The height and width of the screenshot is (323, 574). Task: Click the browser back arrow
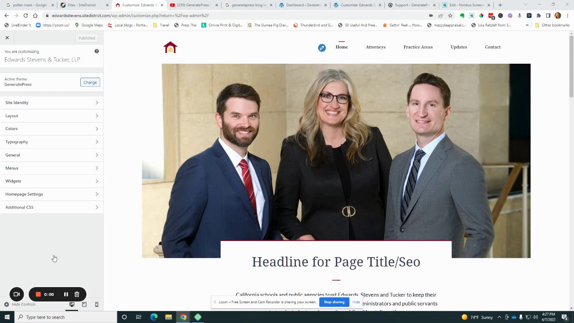click(6, 15)
